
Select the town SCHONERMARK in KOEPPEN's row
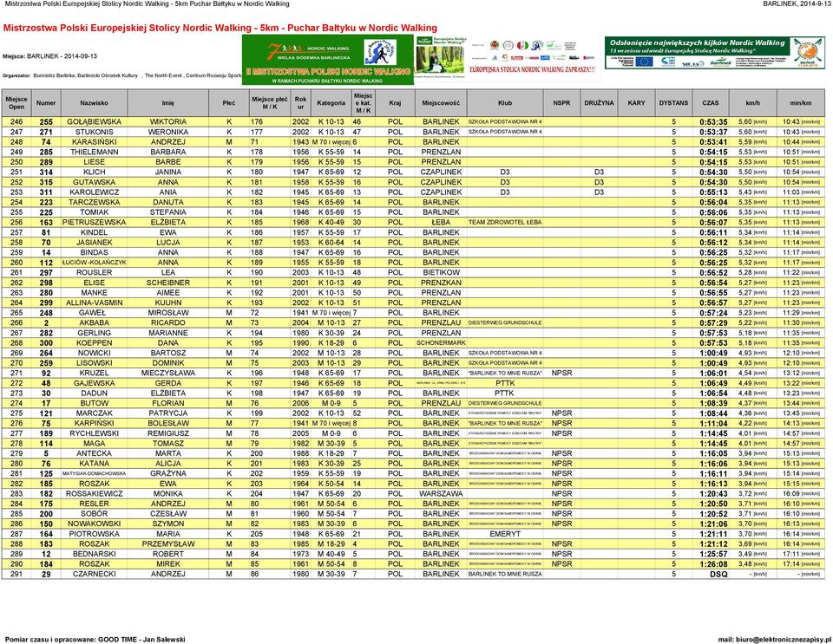coord(441,343)
